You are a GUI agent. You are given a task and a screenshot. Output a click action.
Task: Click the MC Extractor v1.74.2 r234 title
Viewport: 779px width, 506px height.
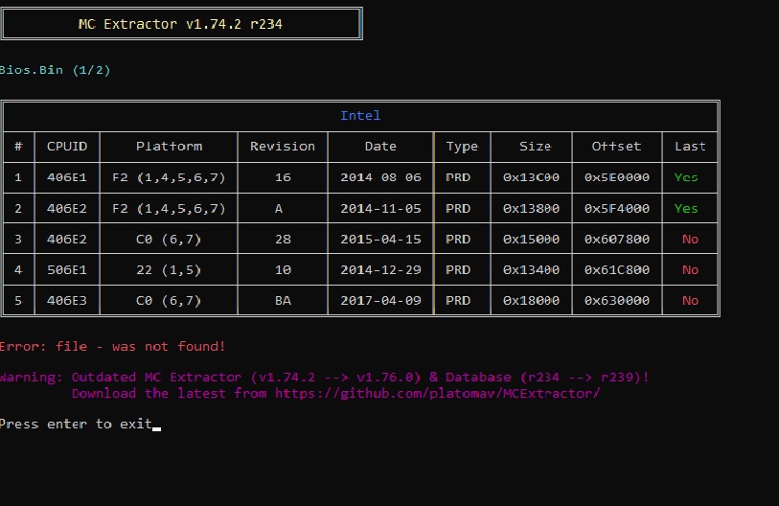tap(180, 24)
